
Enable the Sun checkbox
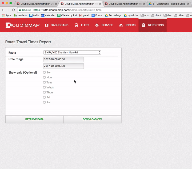[x=45, y=73]
